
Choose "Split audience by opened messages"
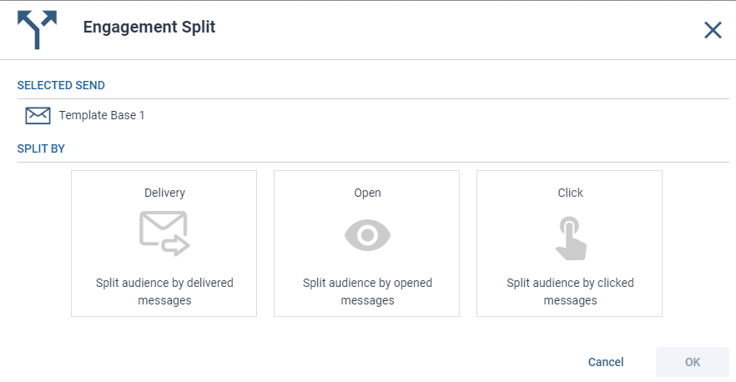(x=367, y=291)
